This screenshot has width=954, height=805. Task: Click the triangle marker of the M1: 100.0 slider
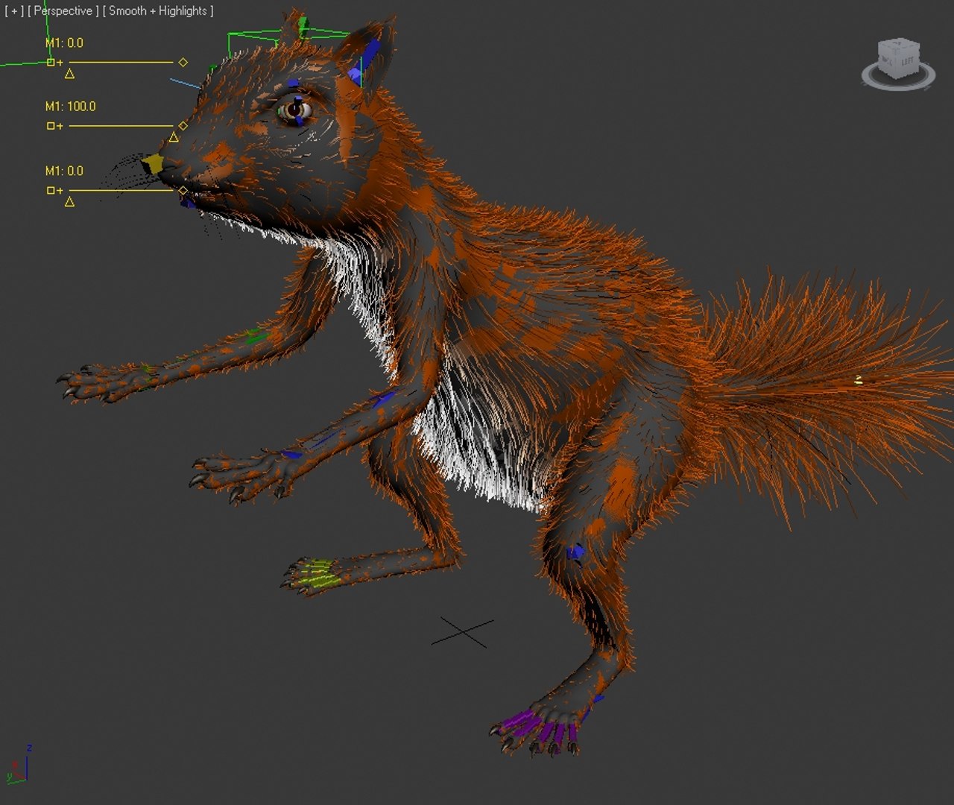click(x=174, y=137)
